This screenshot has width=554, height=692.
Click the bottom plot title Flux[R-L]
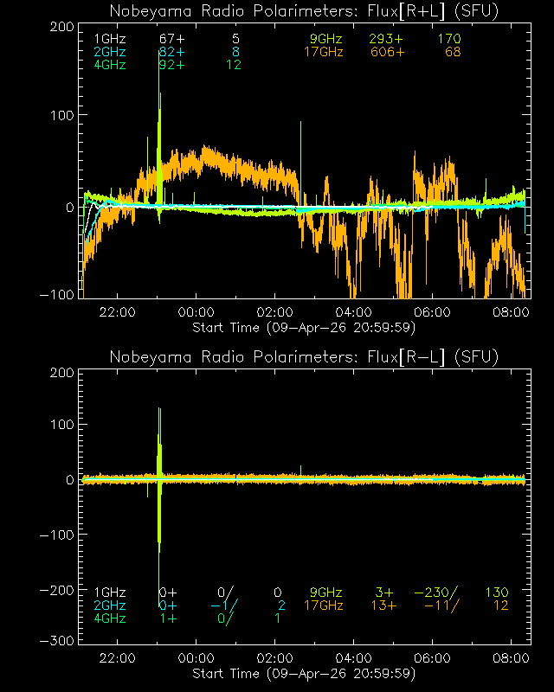pos(304,356)
